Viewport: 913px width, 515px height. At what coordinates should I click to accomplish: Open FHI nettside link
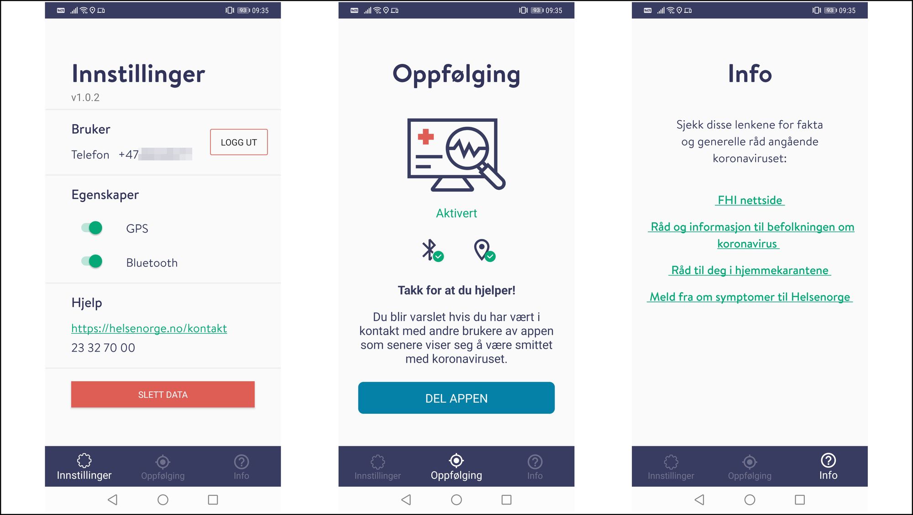(750, 200)
